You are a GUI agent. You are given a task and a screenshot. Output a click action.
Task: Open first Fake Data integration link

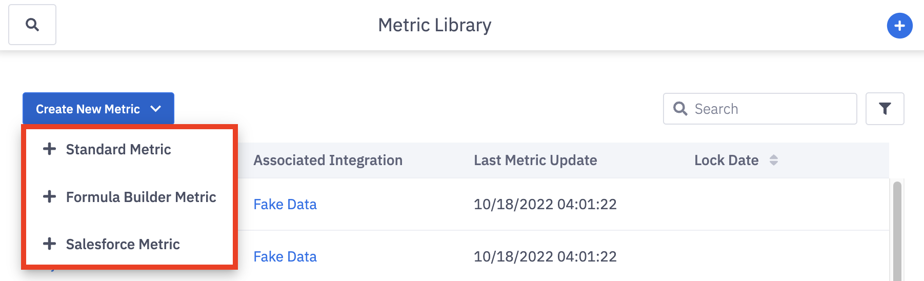pos(285,204)
